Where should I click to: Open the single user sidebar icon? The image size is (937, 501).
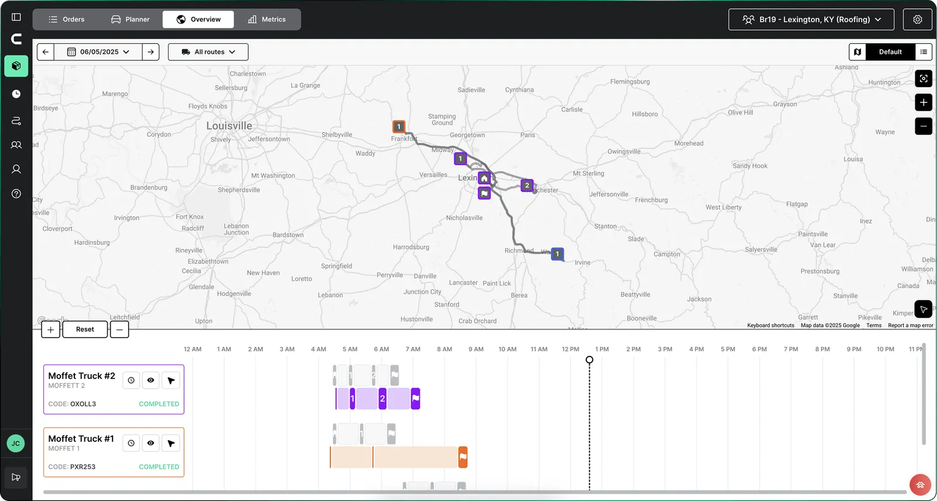[16, 169]
